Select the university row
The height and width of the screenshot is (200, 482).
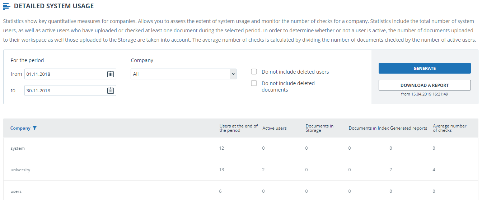pos(241,170)
